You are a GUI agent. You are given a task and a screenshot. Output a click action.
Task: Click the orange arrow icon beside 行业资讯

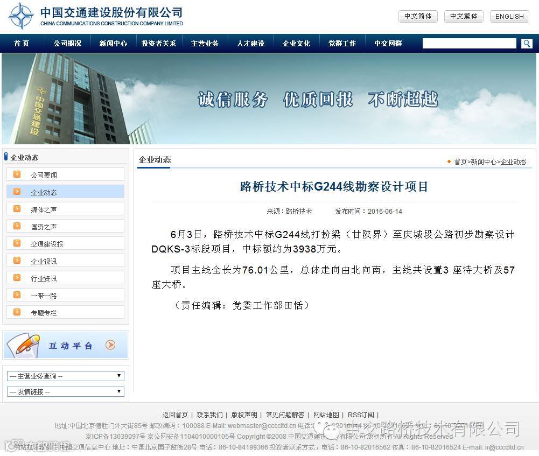17,278
